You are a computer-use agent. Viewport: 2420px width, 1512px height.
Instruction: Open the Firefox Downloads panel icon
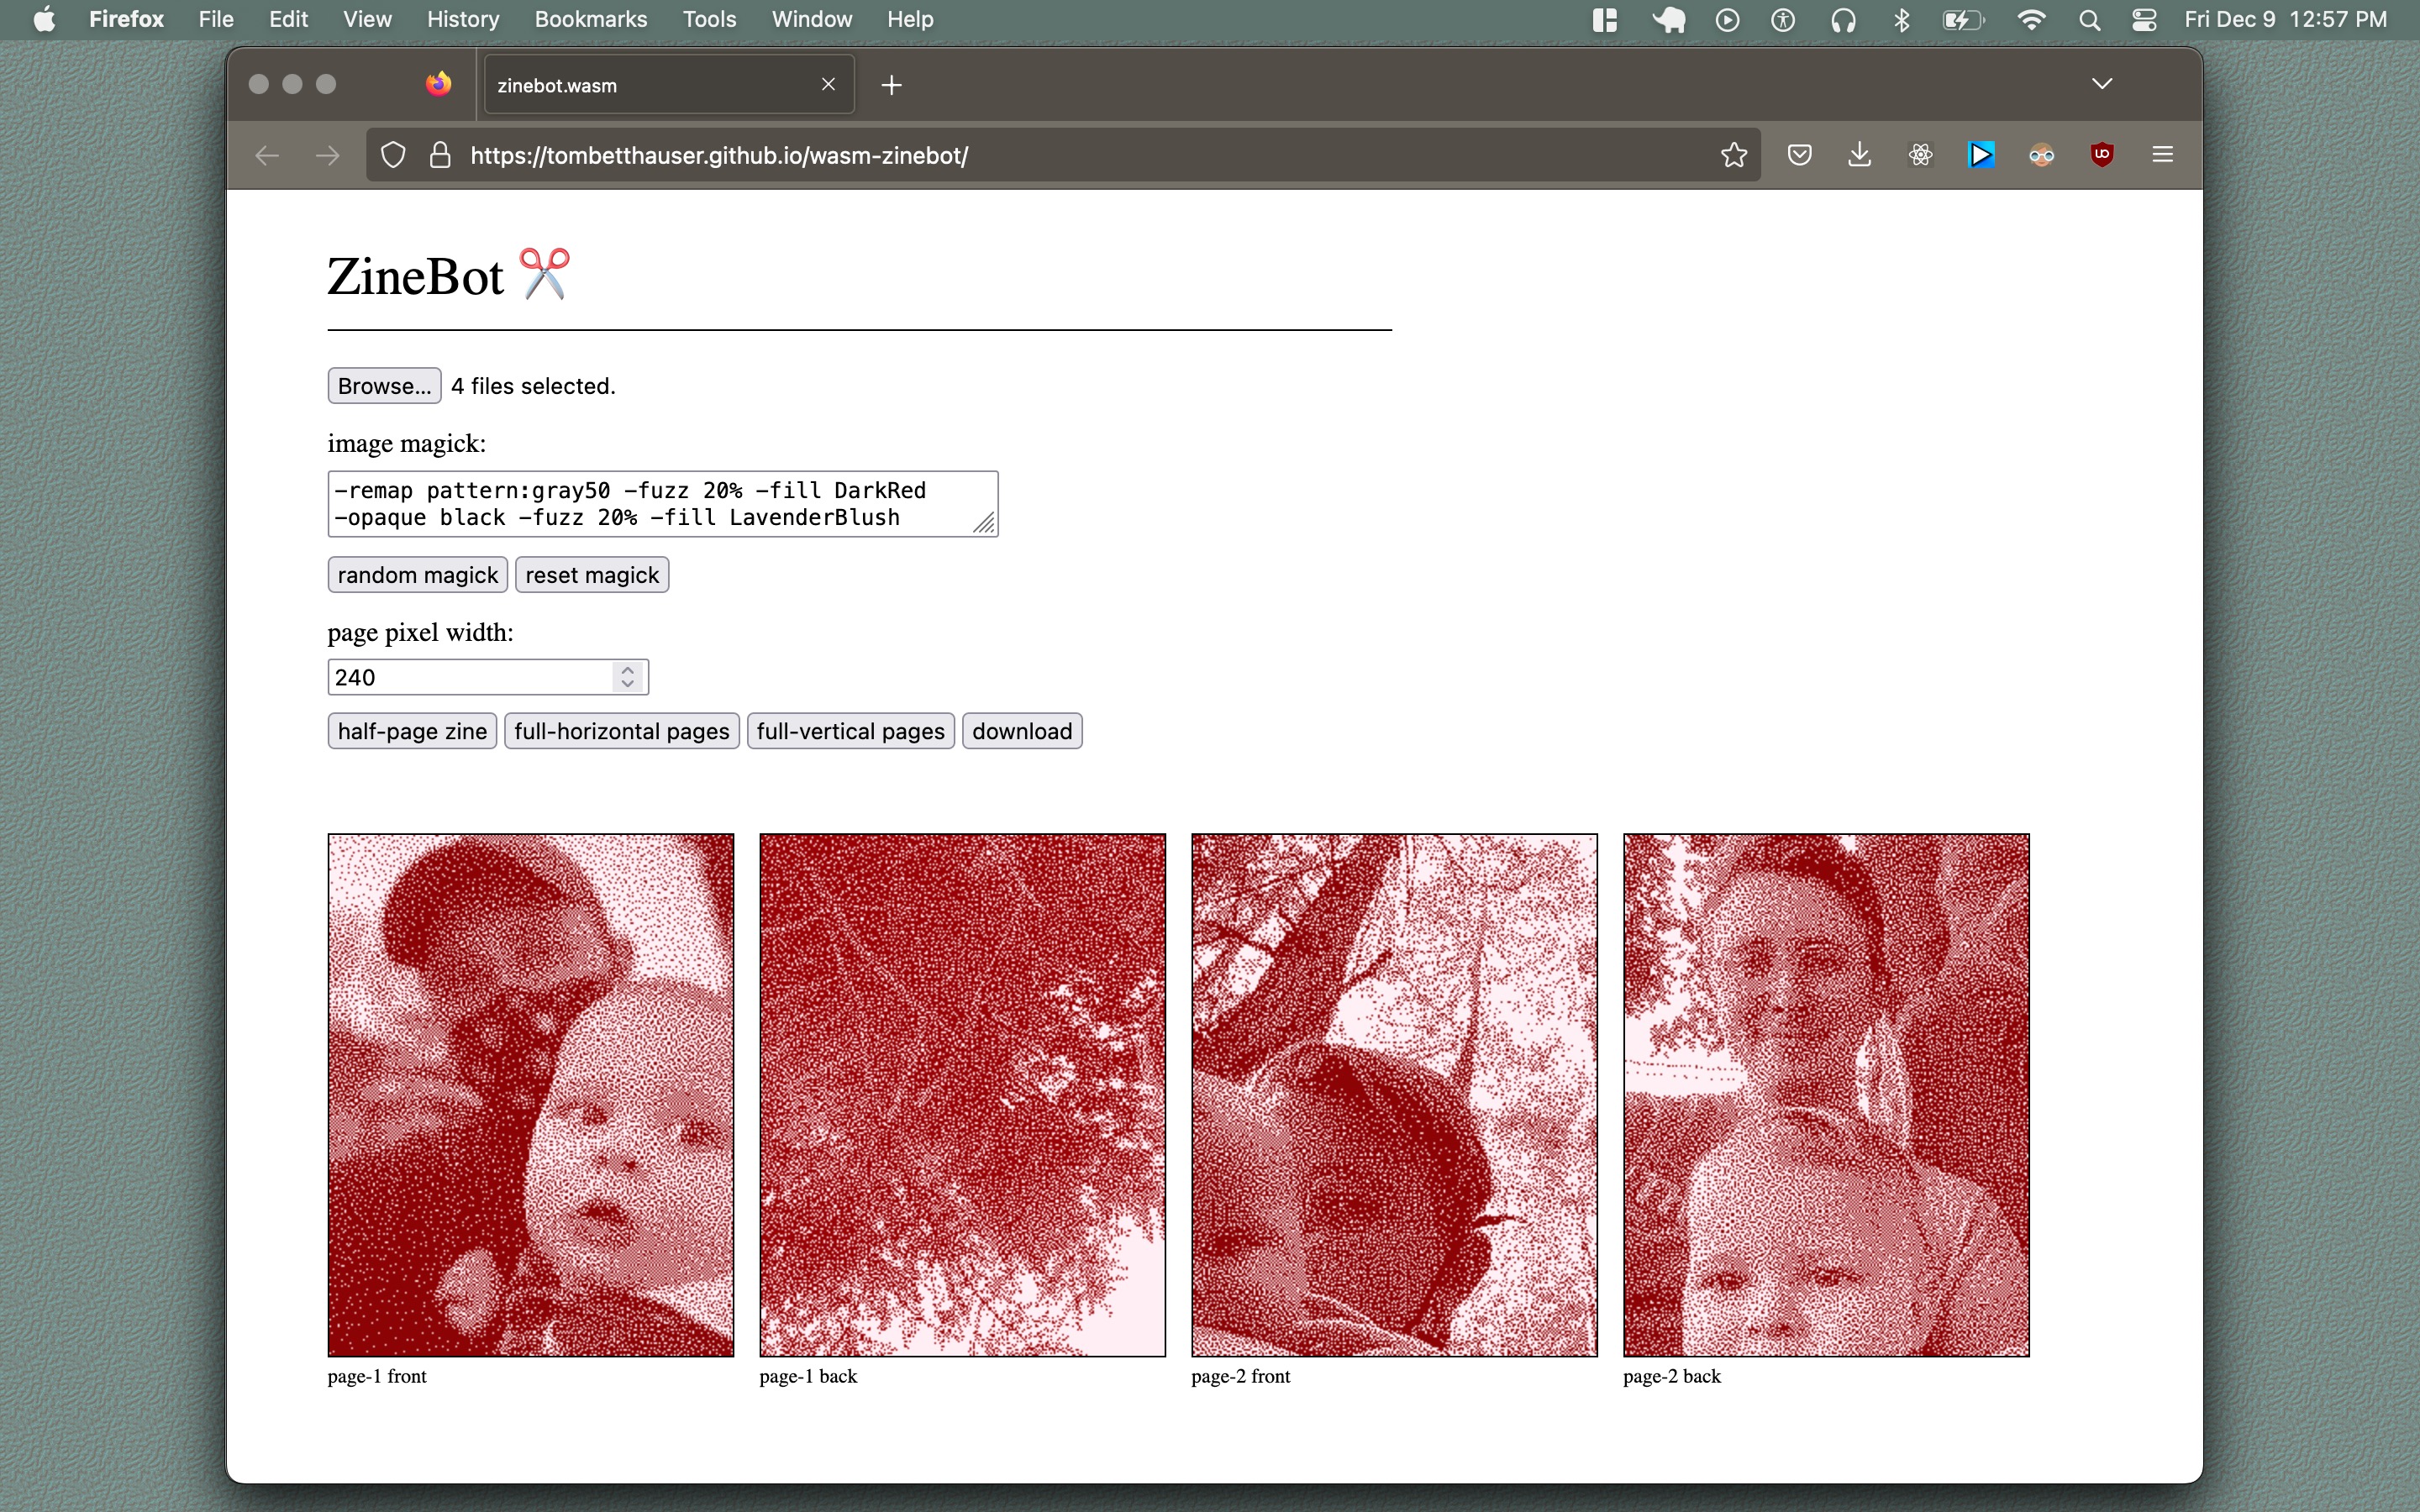pyautogui.click(x=1859, y=155)
